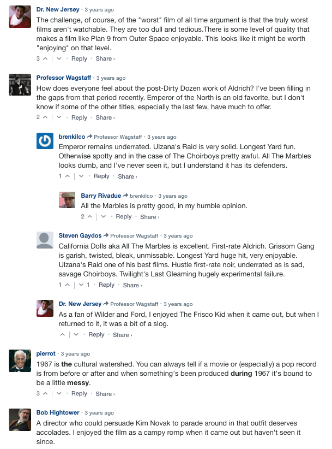Open Professor Wagstaff's profile name link
332x449 pixels.
pos(64,78)
